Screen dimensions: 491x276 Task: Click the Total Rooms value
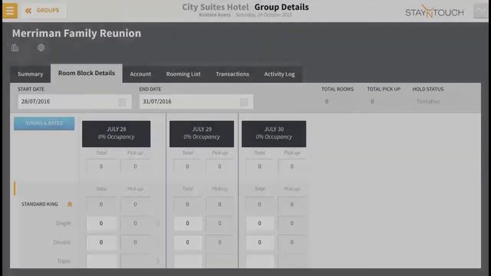coord(327,101)
